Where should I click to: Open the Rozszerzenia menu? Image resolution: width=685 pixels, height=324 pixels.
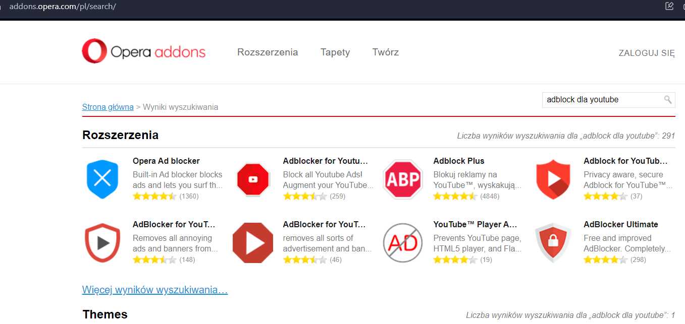click(x=268, y=52)
